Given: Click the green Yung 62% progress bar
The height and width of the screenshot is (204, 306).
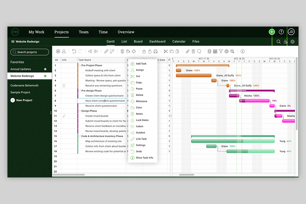Looking at the screenshot, I should 233,141.
